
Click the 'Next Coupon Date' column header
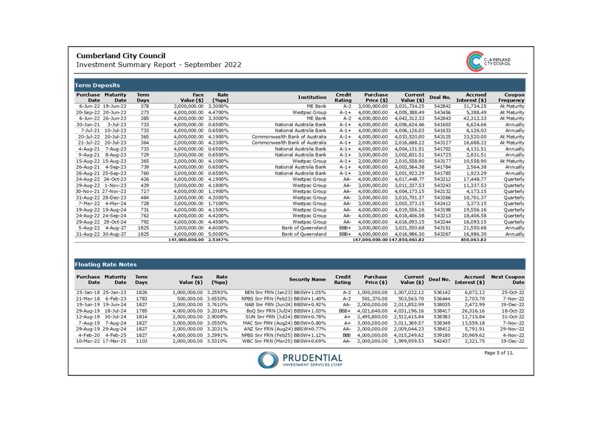coord(507,279)
